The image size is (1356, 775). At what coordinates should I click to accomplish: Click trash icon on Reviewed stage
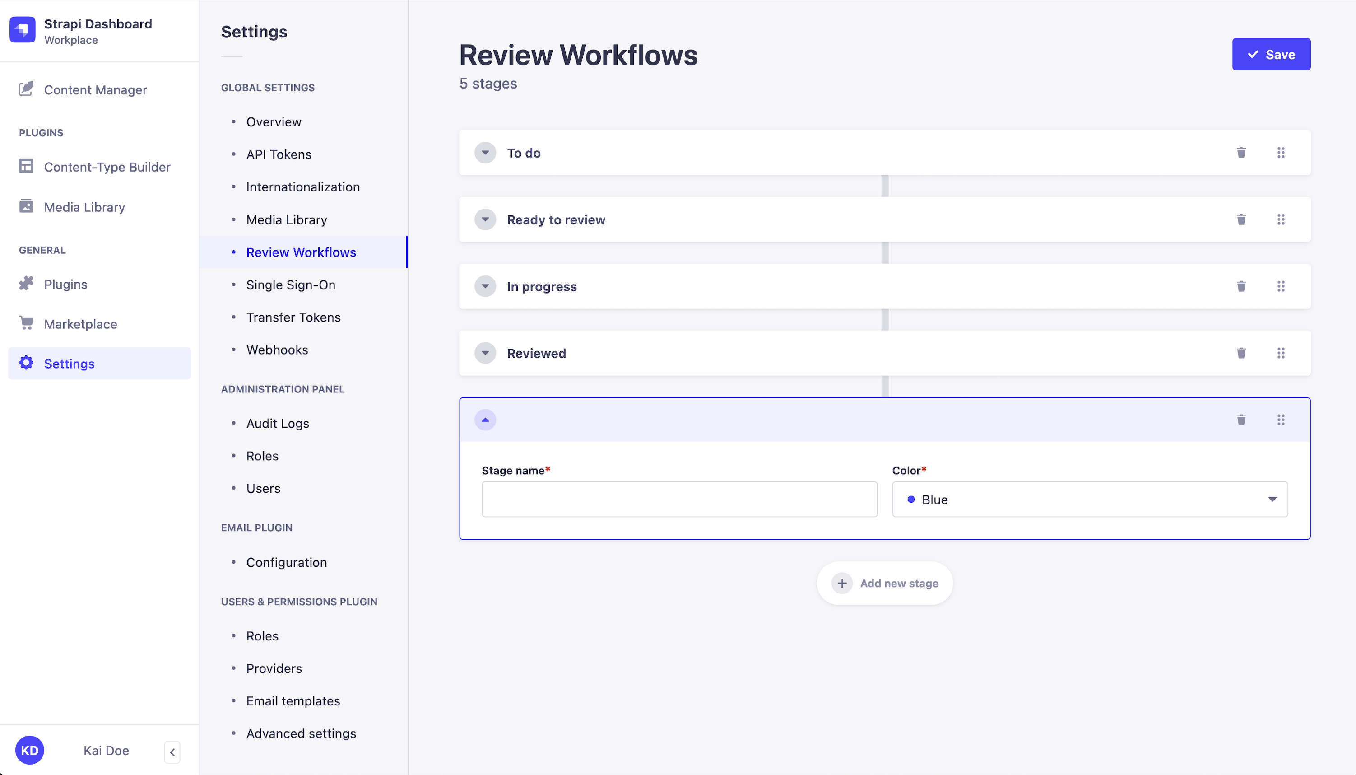[x=1240, y=353]
